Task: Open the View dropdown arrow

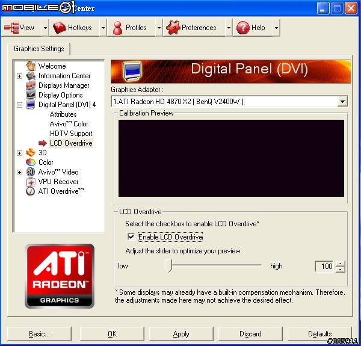Action: [45, 28]
